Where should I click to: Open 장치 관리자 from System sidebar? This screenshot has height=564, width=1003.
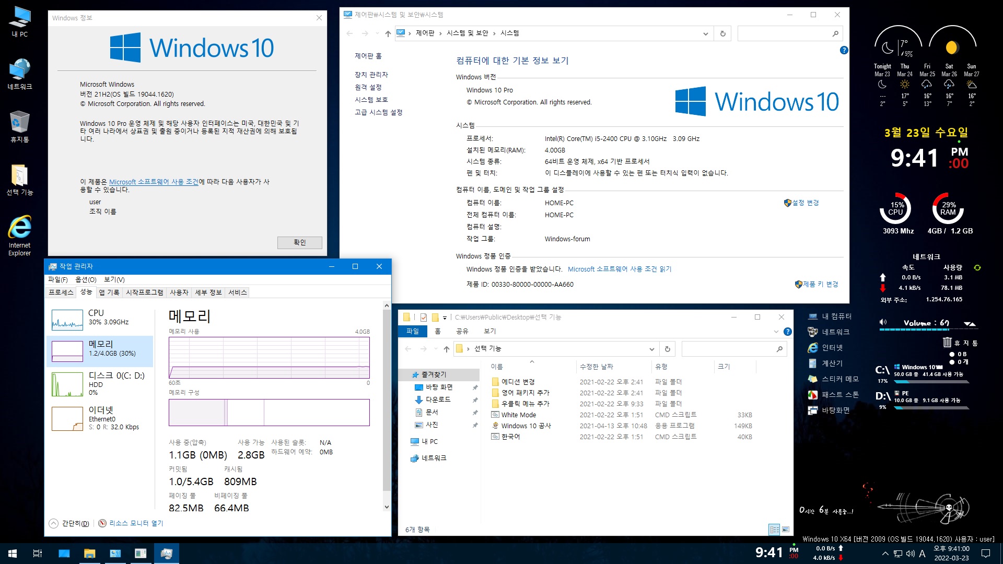pos(371,75)
